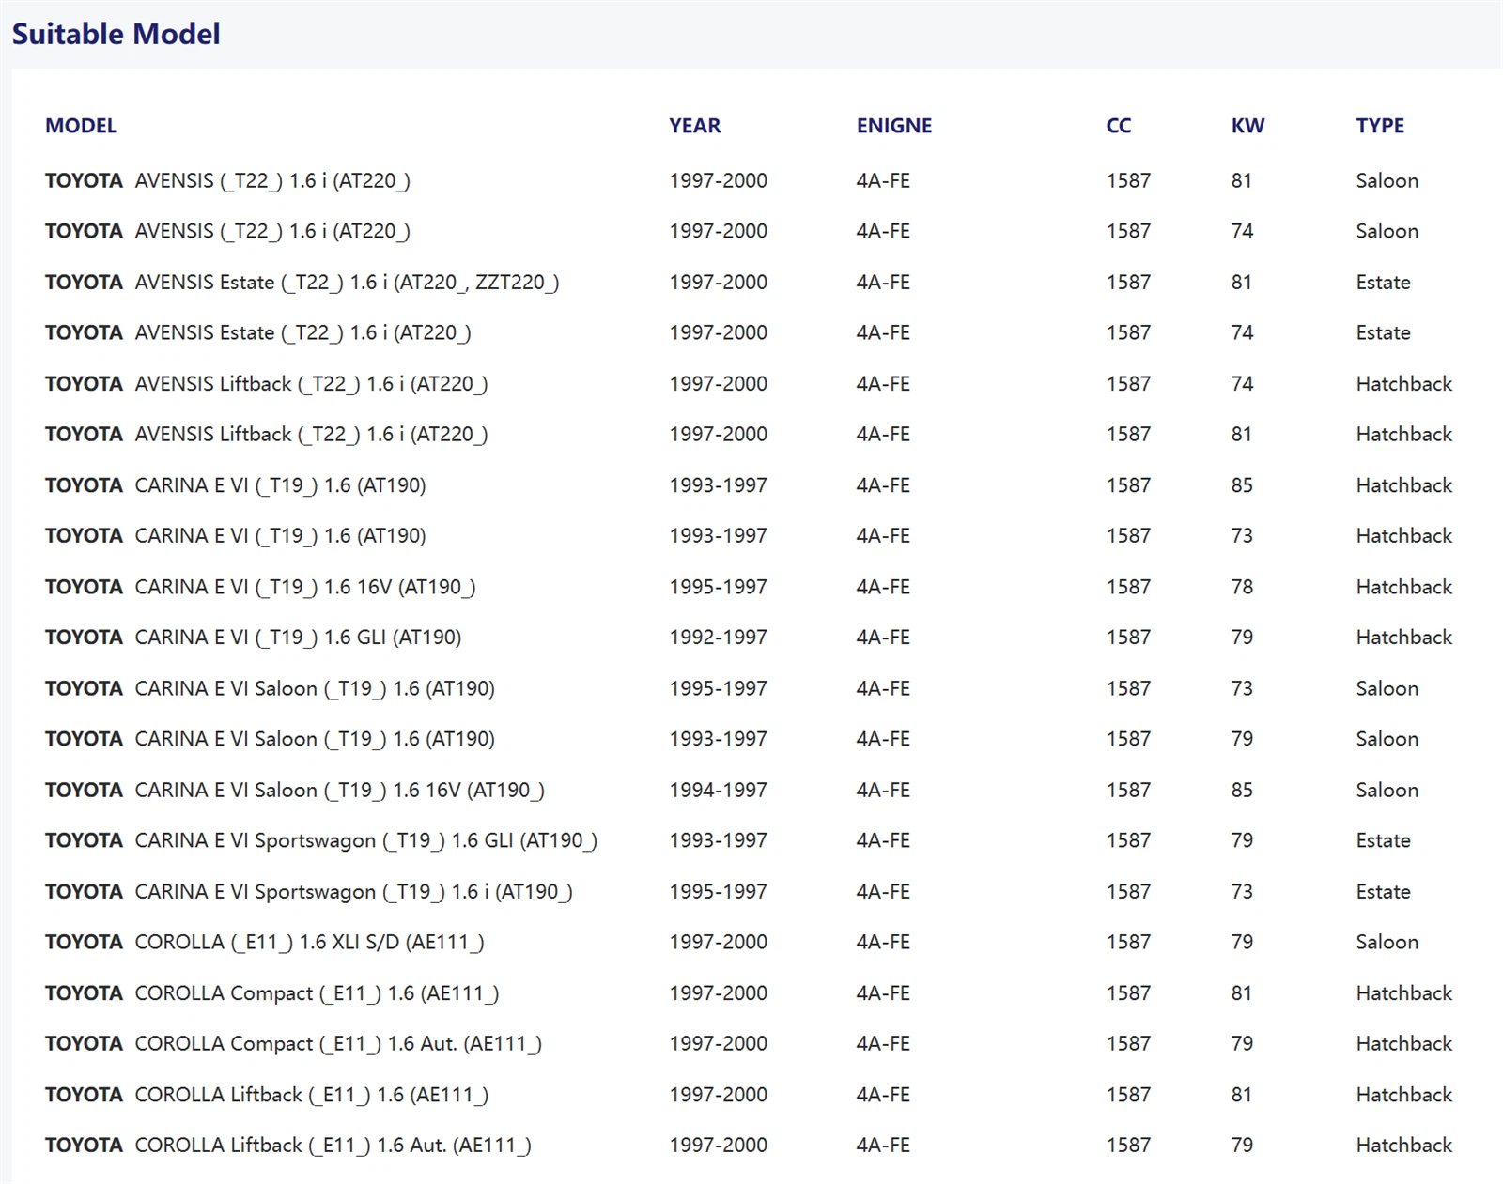Click the year value '1992-1997'
1503x1184 pixels.
coord(718,638)
